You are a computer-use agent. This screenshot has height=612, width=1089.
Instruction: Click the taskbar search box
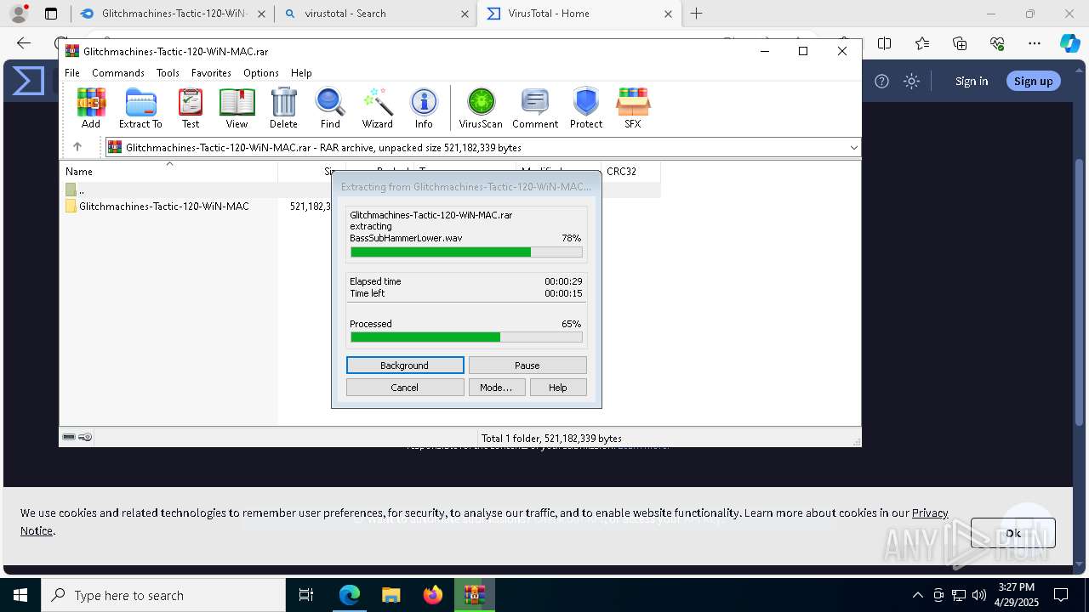(x=162, y=595)
